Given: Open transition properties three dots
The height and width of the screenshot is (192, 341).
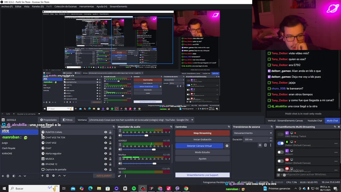Looking at the screenshot, I should (271, 145).
